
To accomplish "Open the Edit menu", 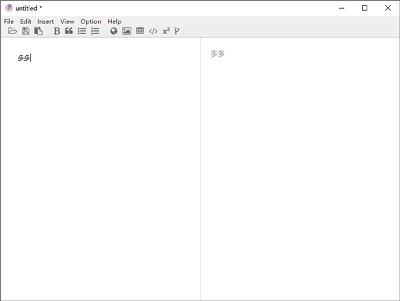I will click(25, 21).
